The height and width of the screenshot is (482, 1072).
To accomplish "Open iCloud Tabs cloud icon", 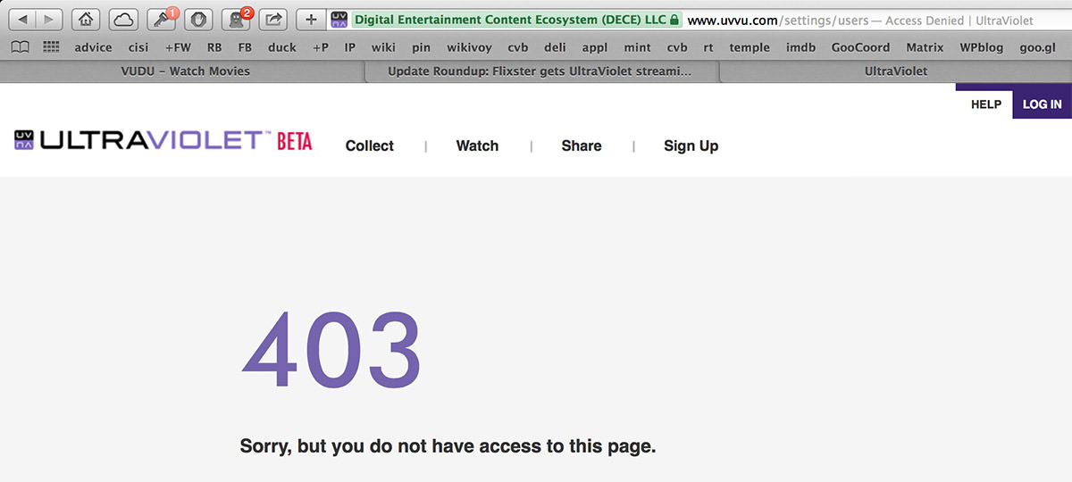I will click(x=123, y=19).
